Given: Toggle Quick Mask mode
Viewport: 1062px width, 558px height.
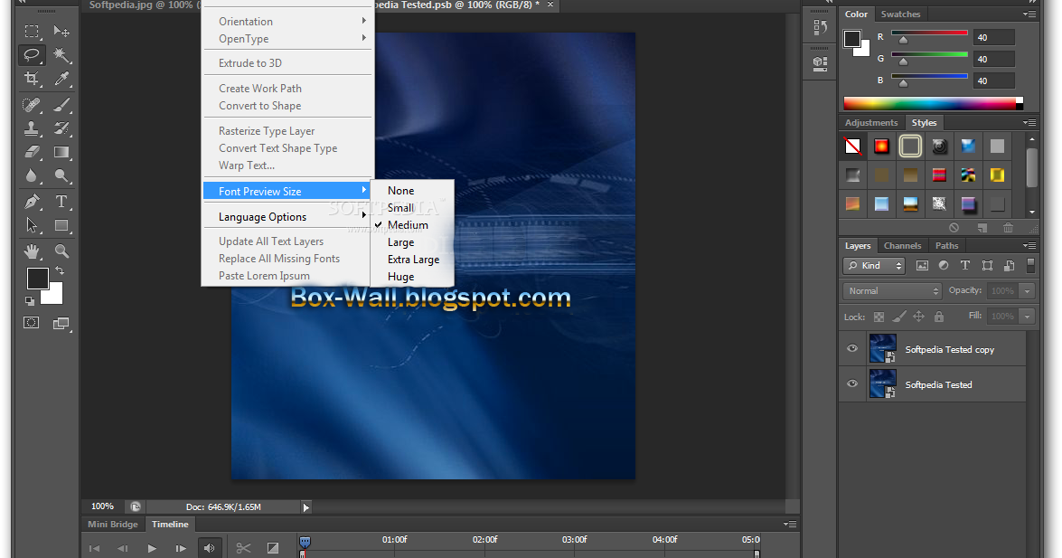Looking at the screenshot, I should (31, 323).
